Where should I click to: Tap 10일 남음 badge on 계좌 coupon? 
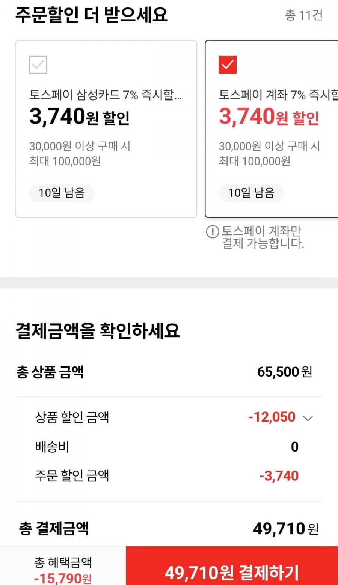click(x=251, y=193)
